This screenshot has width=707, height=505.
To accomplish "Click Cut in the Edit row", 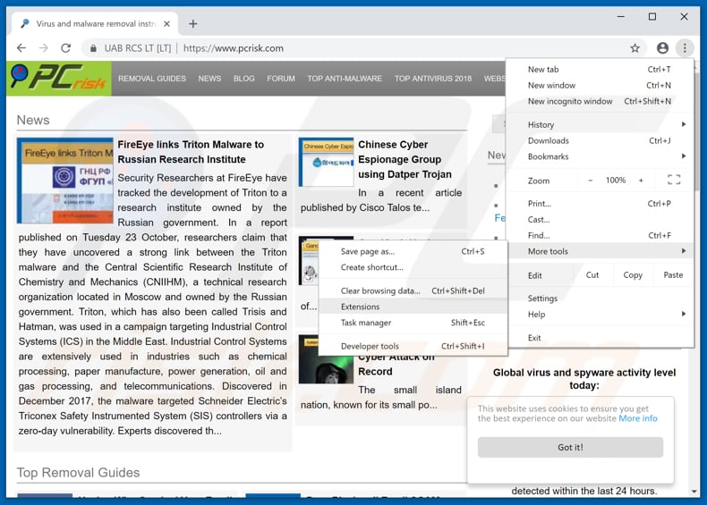I will point(592,274).
